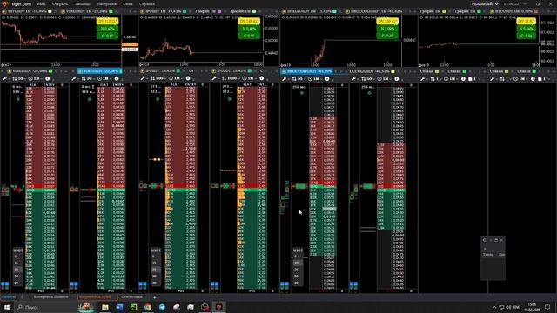Open settings wrench of OCOOLIUSDT step-50 order book
This screenshot has width=557, height=313.
point(354,79)
